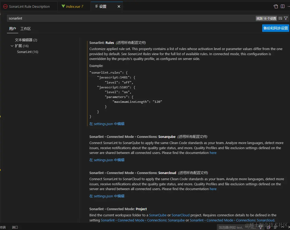Viewport: 290px width, 230px height.
Task: Collapse the 扩展 (16) tree group
Action: pos(12,46)
